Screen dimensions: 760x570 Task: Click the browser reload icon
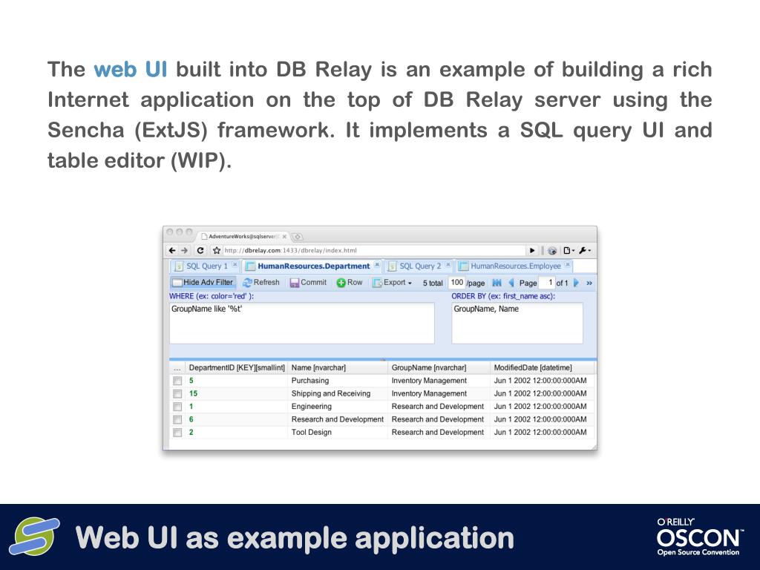[200, 251]
